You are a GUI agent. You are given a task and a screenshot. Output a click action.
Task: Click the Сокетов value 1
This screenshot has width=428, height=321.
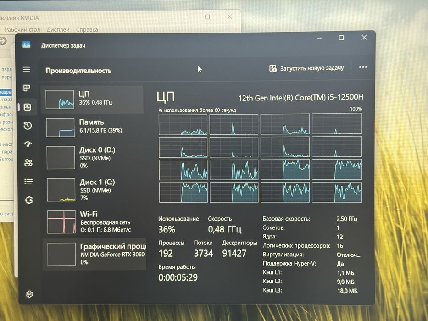click(338, 227)
